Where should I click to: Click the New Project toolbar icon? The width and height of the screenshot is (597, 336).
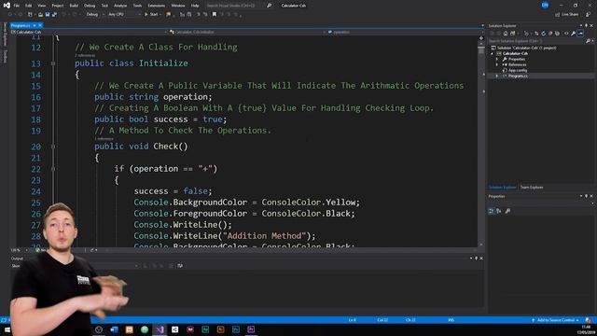click(30, 15)
